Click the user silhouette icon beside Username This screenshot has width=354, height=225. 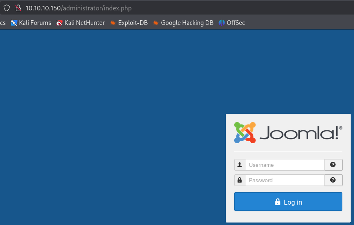click(240, 165)
